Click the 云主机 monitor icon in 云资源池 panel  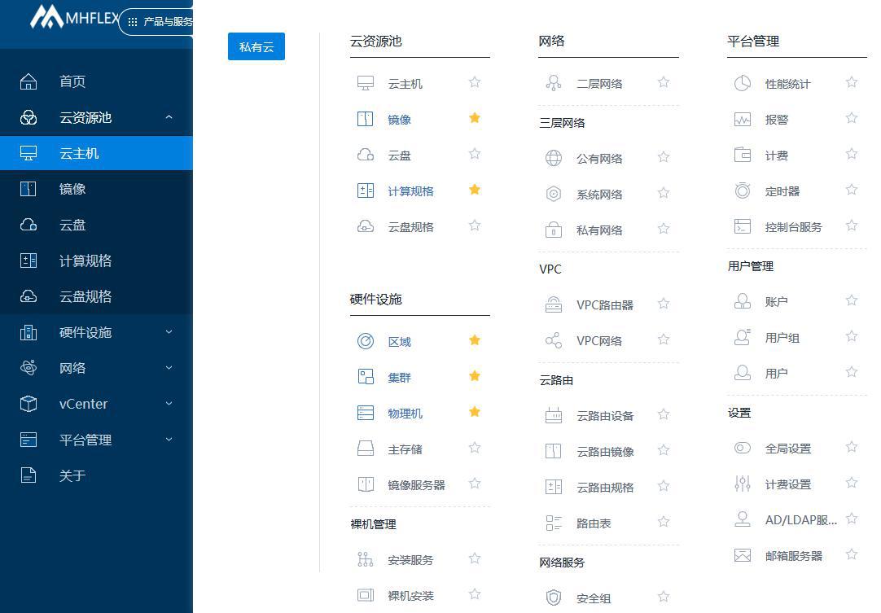(x=366, y=83)
